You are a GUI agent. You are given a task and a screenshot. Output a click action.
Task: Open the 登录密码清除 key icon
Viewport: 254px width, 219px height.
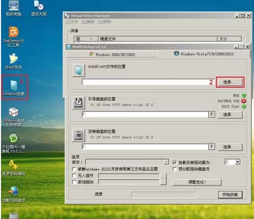tap(14, 168)
